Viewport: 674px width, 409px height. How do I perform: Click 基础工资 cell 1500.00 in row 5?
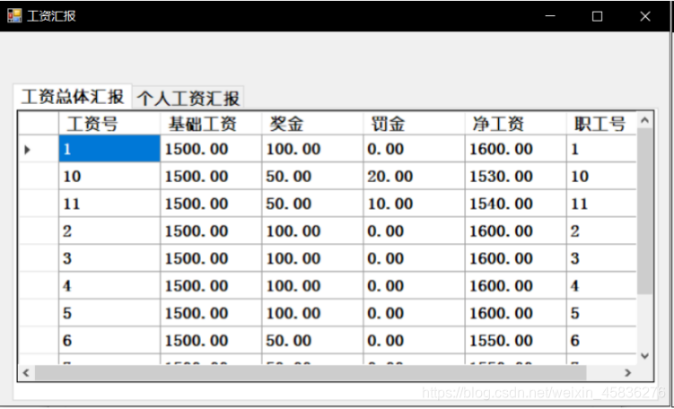(211, 313)
